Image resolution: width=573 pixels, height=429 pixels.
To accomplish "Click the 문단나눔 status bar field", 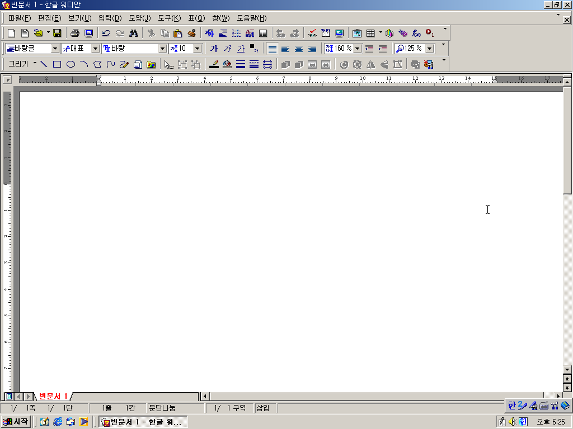I will (x=175, y=408).
